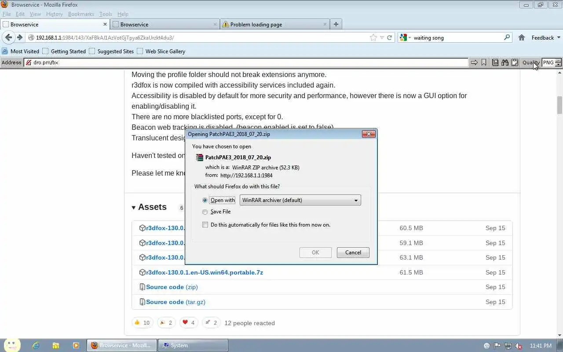Open Browservice find binoculars icon

tap(505, 62)
